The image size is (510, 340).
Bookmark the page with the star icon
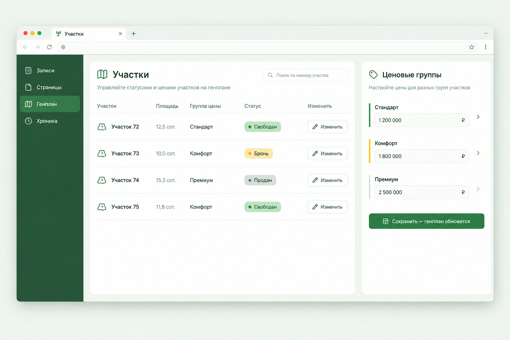[471, 47]
